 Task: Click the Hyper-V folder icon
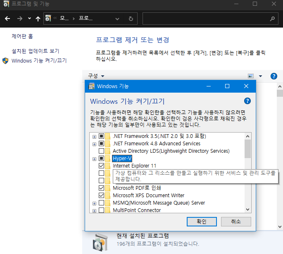point(107,158)
